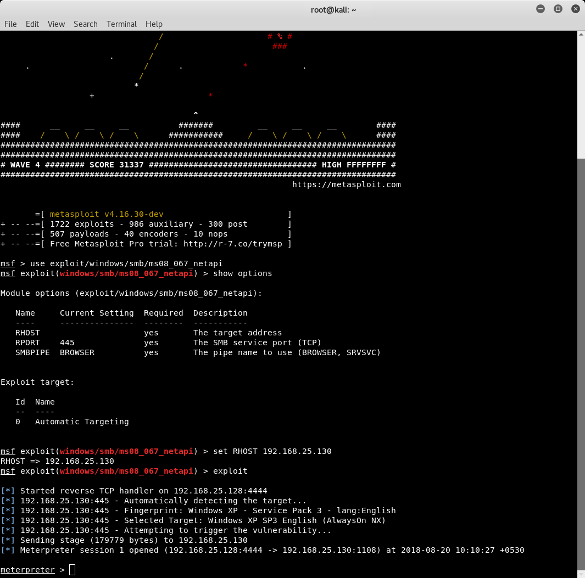The image size is (585, 578).
Task: Click 'The pipe name to use' description
Action: point(242,353)
